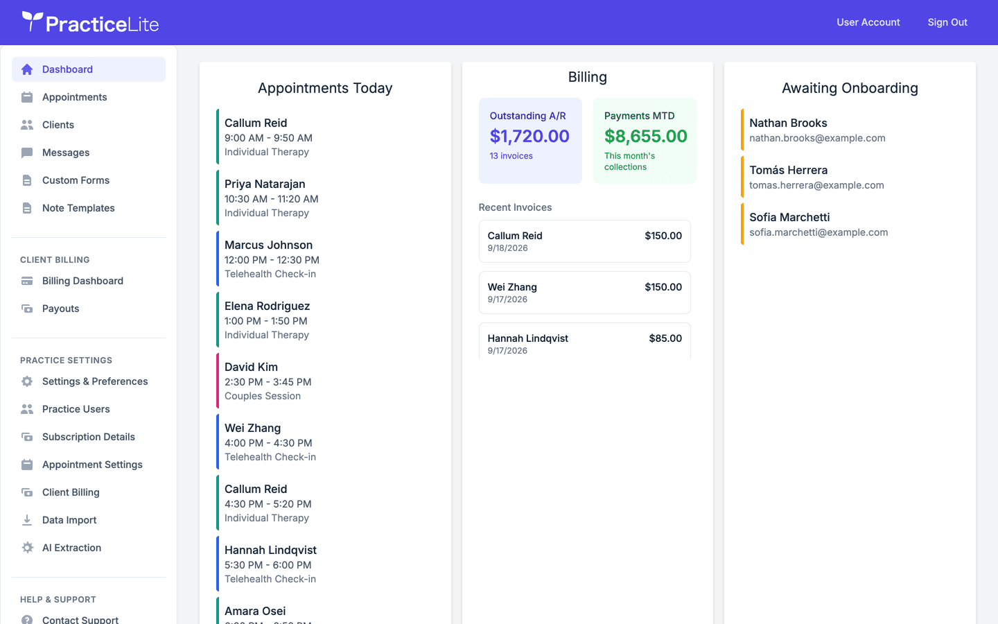Click the Note Templates document icon
Screen dimensions: 998x624
point(27,208)
